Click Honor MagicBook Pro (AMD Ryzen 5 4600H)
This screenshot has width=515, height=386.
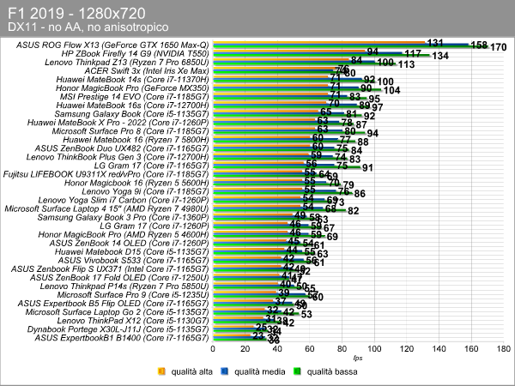tap(124, 235)
